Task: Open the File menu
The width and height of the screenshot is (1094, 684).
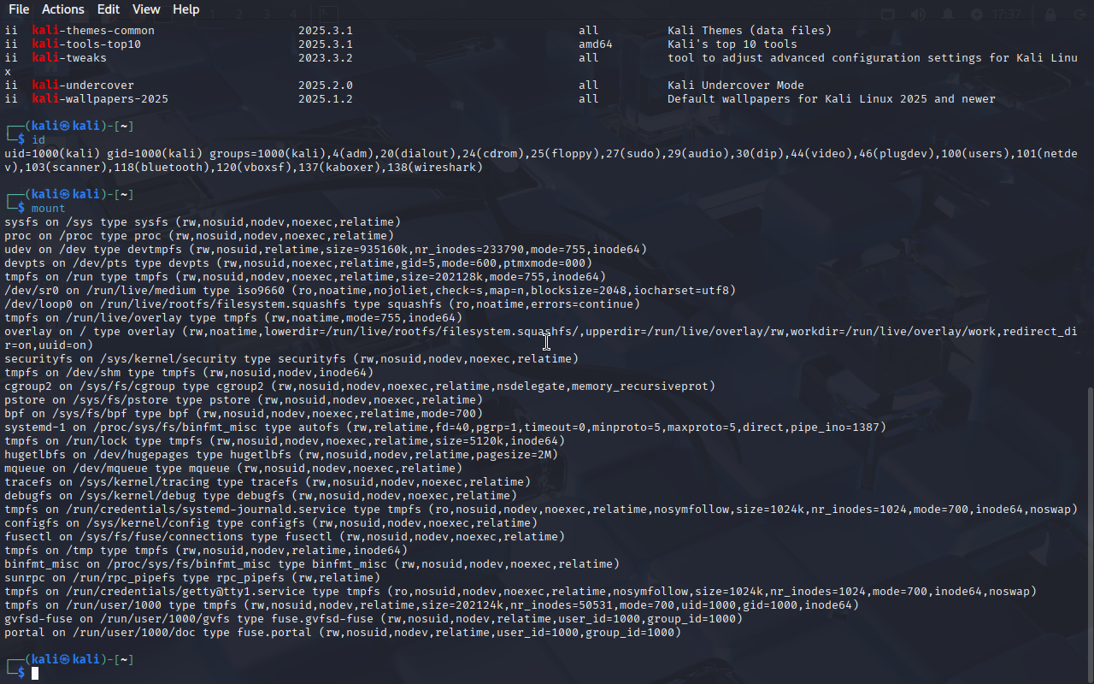Action: click(18, 9)
